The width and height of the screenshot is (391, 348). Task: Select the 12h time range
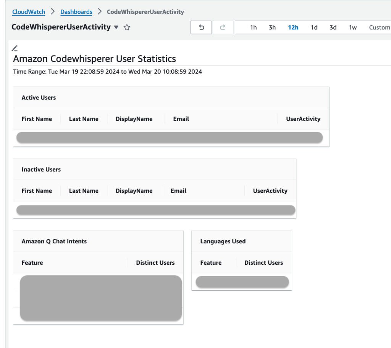(293, 27)
